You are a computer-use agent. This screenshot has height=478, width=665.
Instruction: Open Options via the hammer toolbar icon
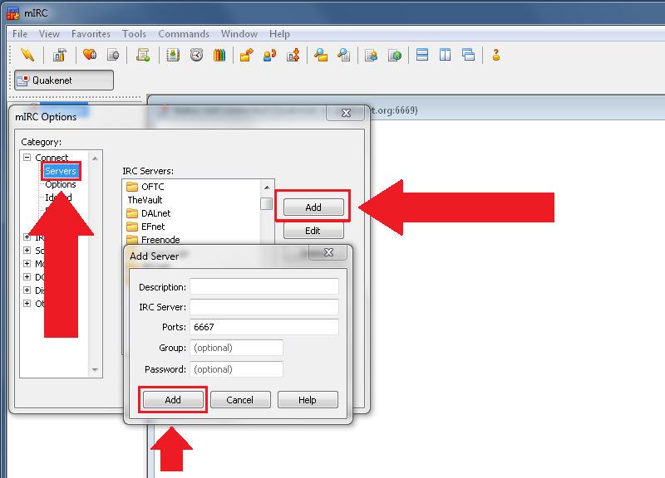pyautogui.click(x=59, y=56)
